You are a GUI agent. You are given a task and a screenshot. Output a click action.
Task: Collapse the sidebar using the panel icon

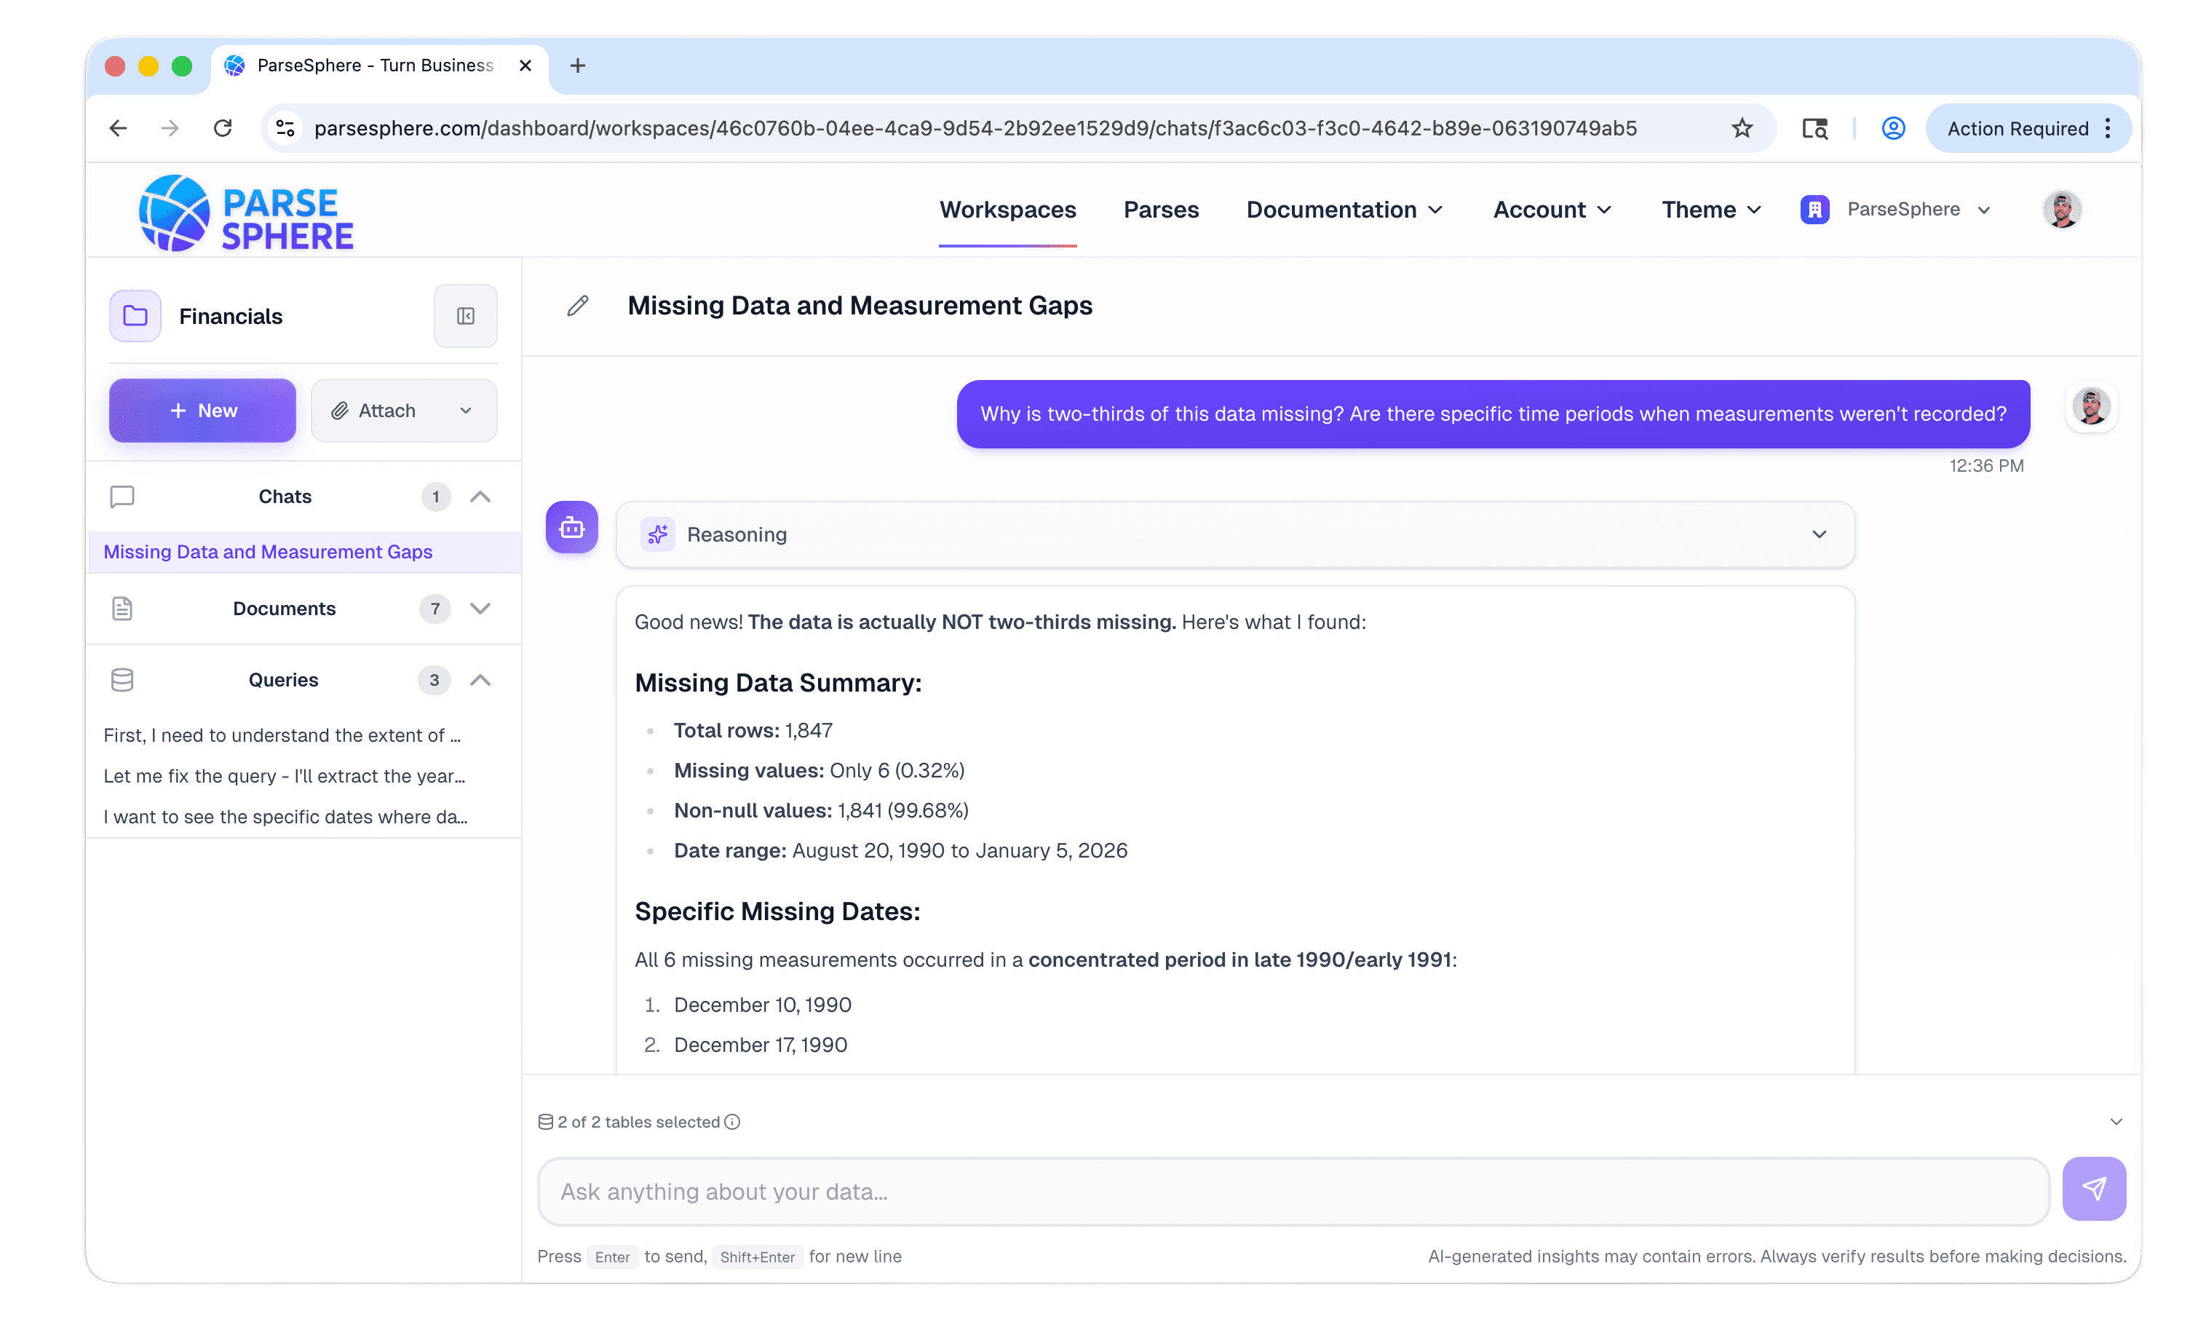465,315
